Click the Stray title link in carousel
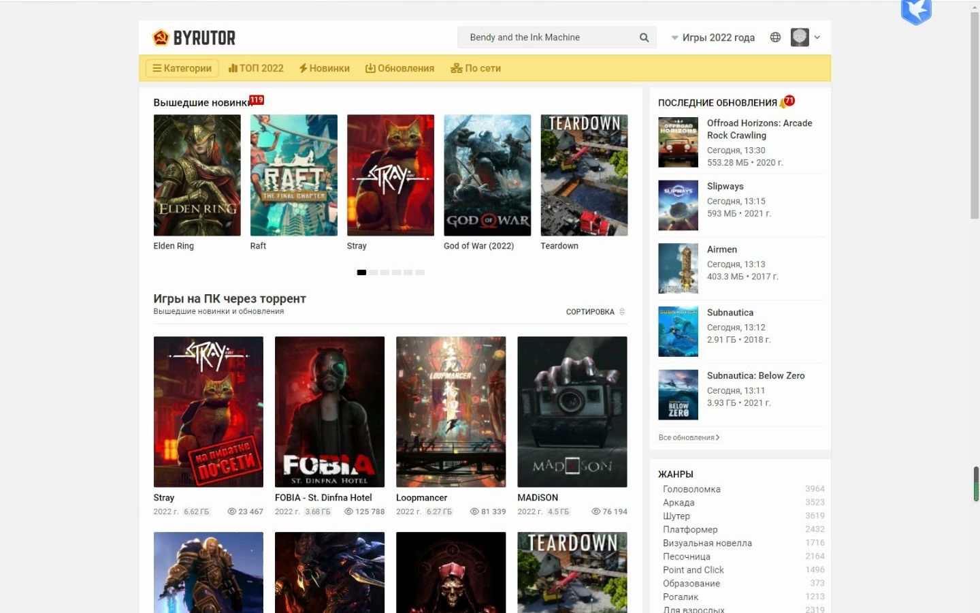The width and height of the screenshot is (980, 613). 357,246
